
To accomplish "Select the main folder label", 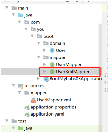I will click(x=23, y=8).
